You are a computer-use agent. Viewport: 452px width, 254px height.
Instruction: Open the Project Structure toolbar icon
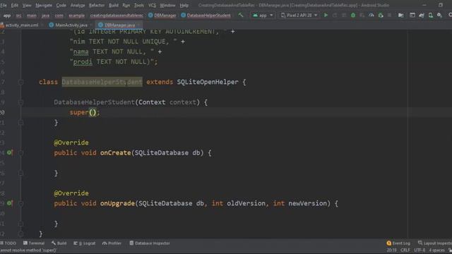coord(400,16)
